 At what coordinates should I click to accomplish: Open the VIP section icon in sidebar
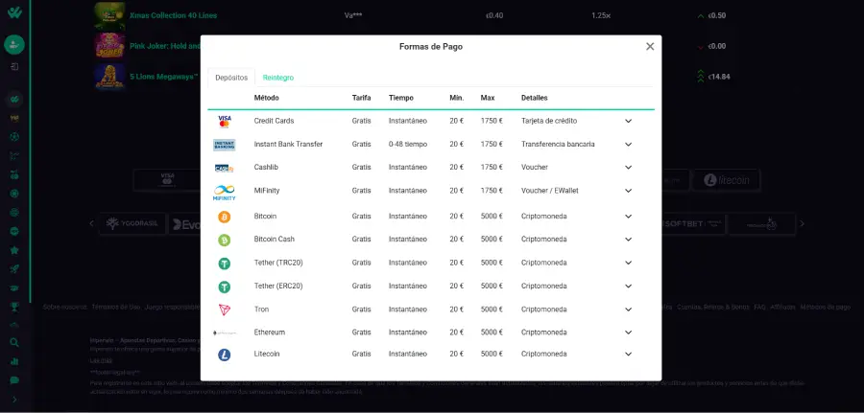point(14,118)
